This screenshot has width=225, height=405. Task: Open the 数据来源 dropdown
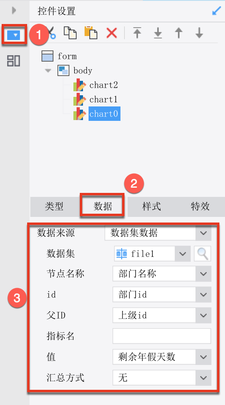pos(158,233)
